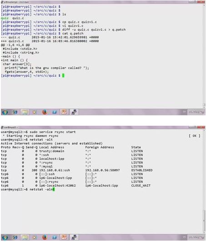
Task: Click scrollbar of the mysql2 terminal window
Action: click(x=204, y=221)
